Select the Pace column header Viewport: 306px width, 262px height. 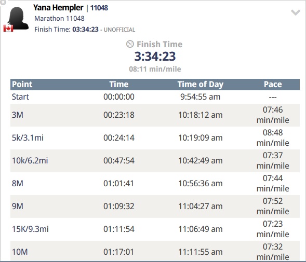coord(273,84)
